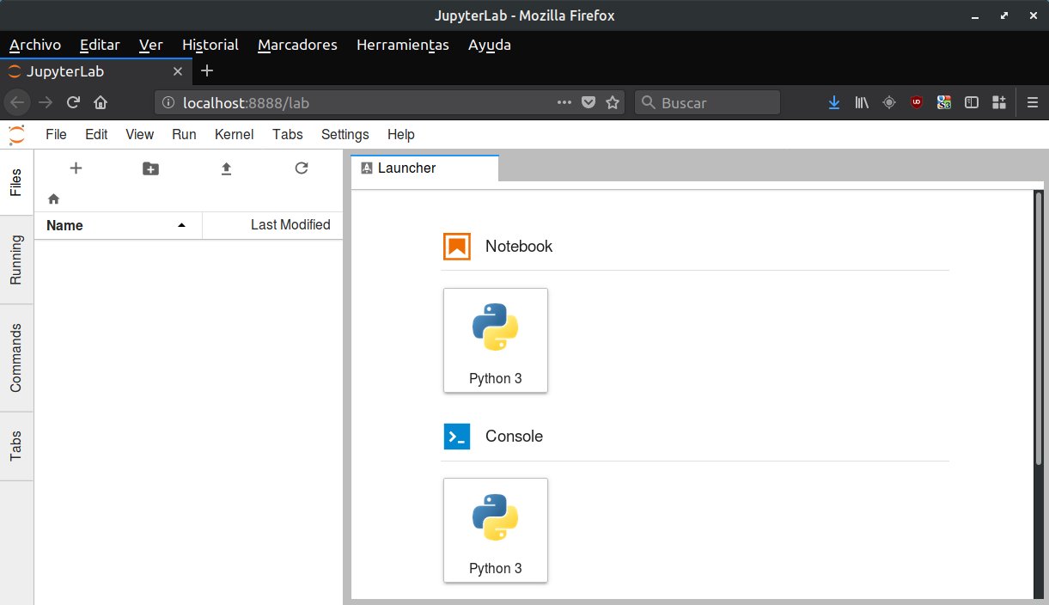1049x605 pixels.
Task: Open the Firefox application menu
Action: (x=1033, y=102)
